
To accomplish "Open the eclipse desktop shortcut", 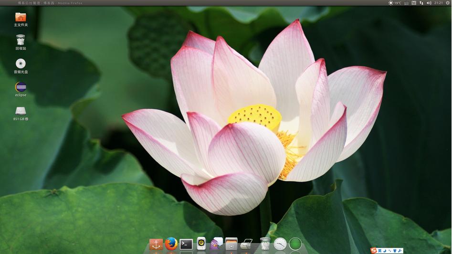I will (21, 87).
